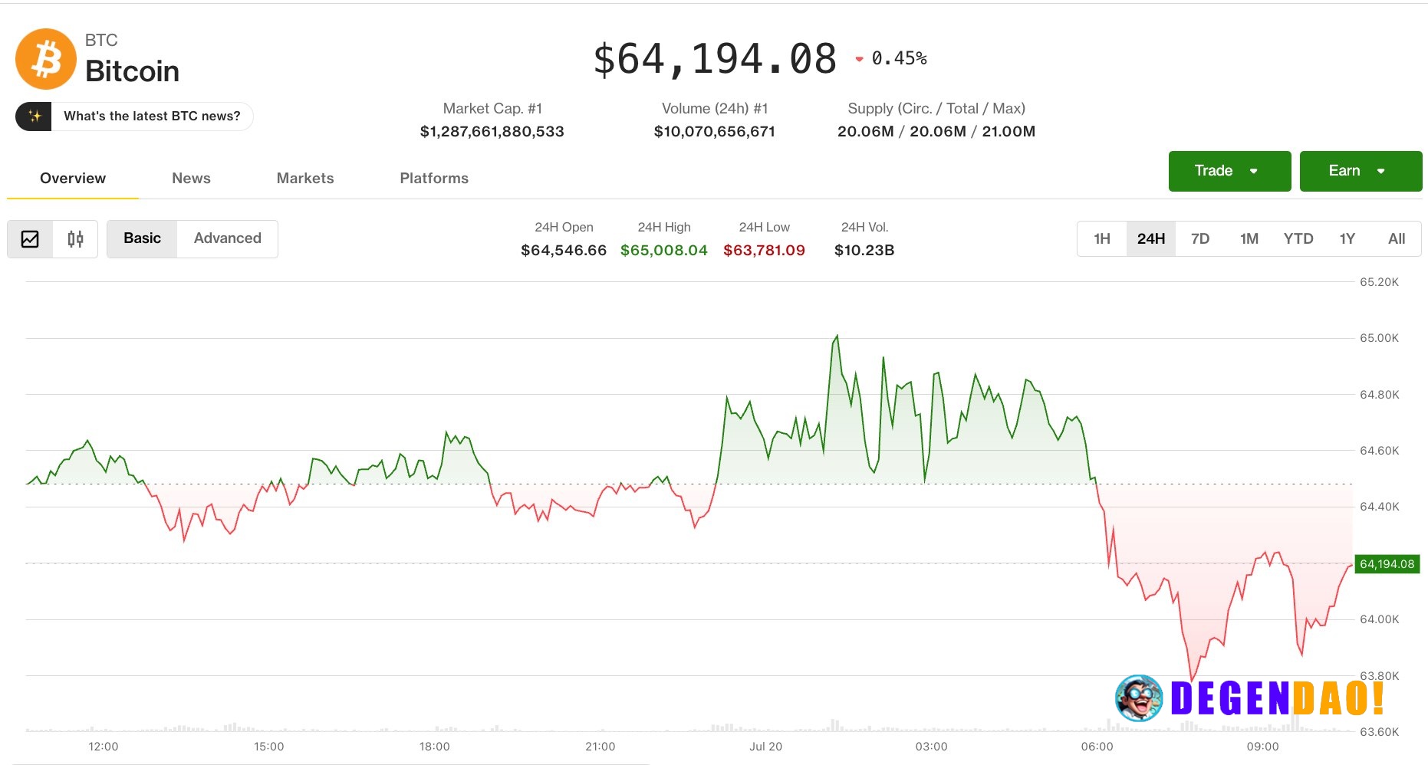
Task: Set chart range to All
Action: click(1397, 238)
